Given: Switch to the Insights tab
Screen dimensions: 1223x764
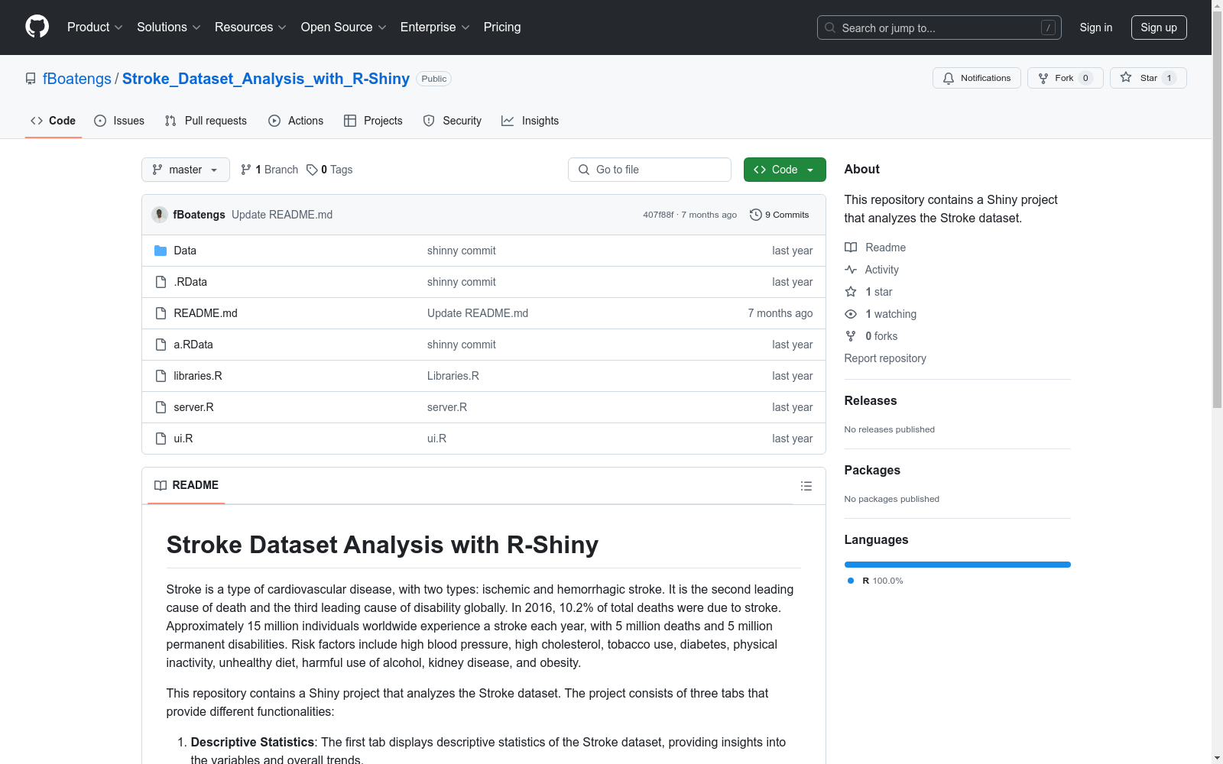Looking at the screenshot, I should click(530, 121).
